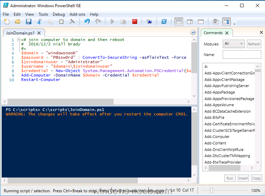
Task: Select Add-EtwTraceProvider command
Action: click(x=223, y=162)
